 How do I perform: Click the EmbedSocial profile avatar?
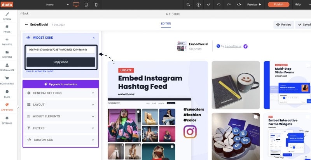coord(182,46)
